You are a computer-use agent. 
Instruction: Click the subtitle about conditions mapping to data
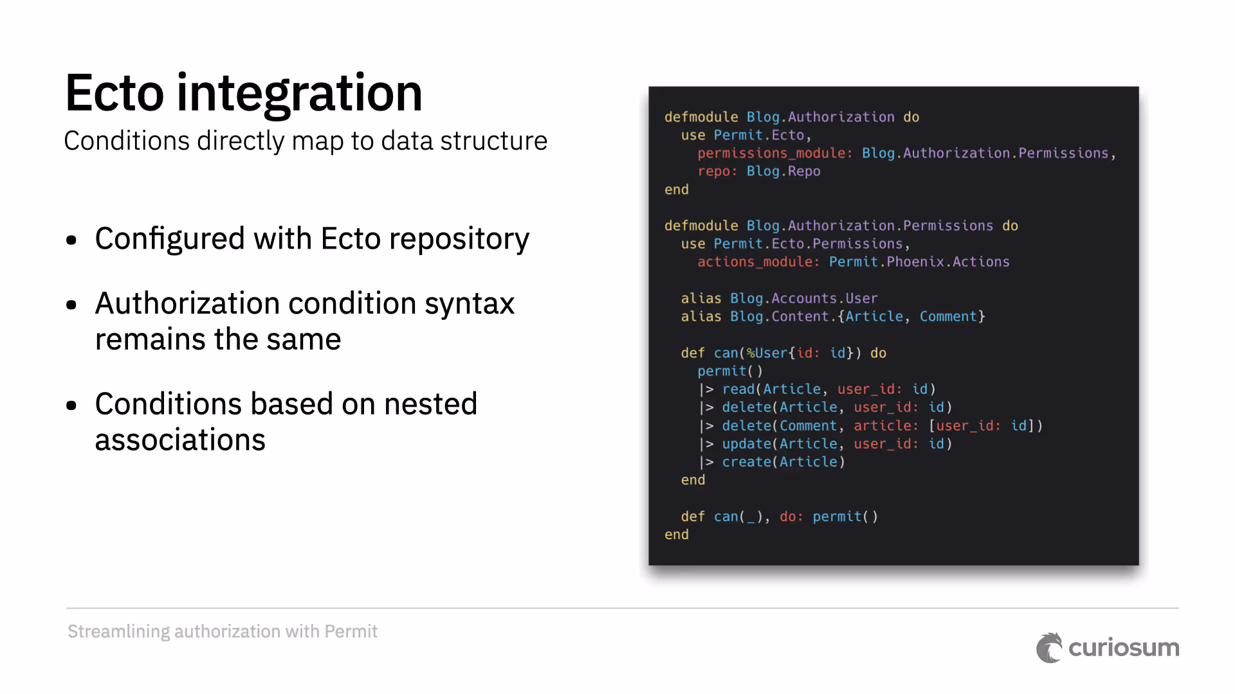[306, 141]
